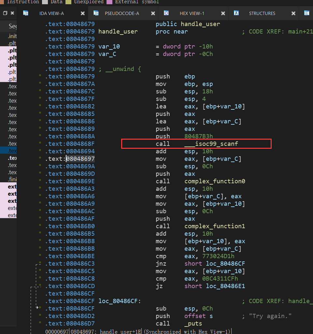Select the pushed value 80487B3h

pyautogui.click(x=199, y=136)
